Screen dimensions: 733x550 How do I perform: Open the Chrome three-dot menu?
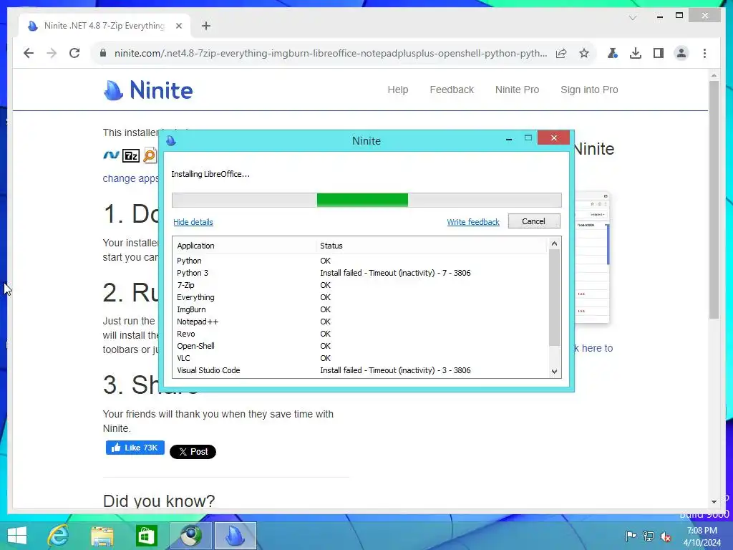point(704,53)
